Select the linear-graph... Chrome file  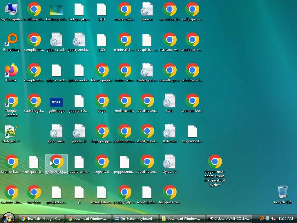102,73
